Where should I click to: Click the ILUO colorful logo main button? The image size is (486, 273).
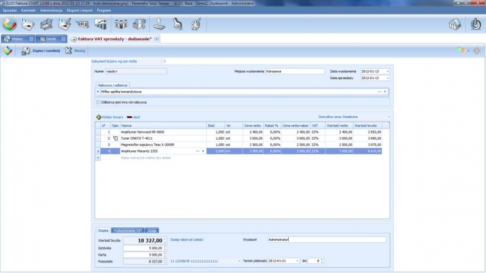10,24
